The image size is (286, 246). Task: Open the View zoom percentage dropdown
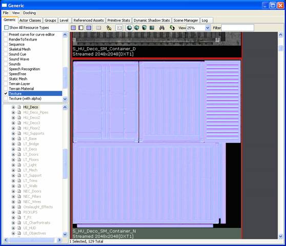pyautogui.click(x=208, y=28)
